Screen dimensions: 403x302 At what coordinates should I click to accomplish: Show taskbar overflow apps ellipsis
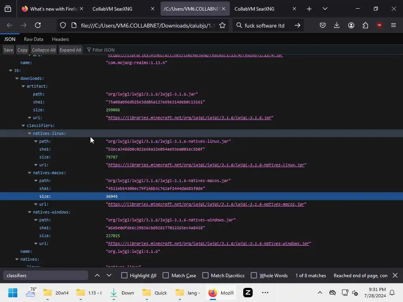tap(265, 293)
